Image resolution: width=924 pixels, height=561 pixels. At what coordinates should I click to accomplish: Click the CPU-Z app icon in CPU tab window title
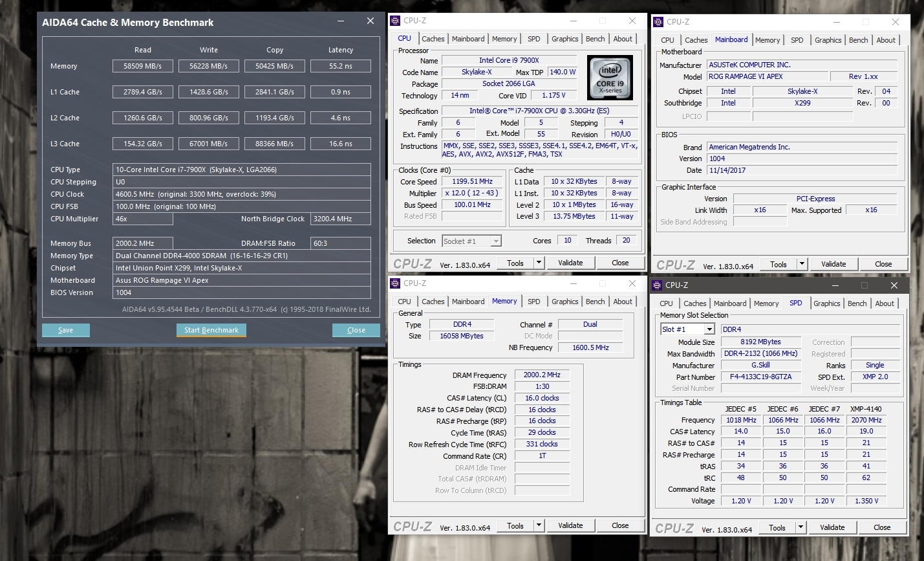[396, 21]
